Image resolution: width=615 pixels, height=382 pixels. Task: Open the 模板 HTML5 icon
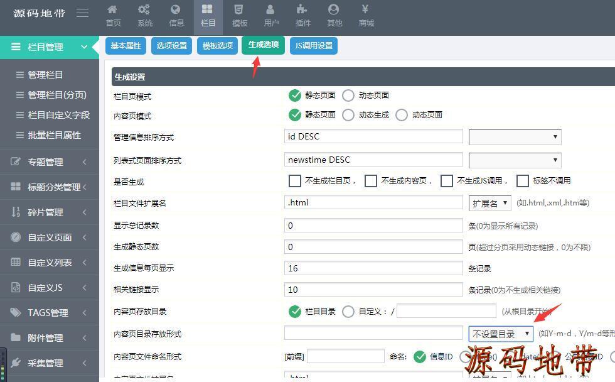coord(238,9)
